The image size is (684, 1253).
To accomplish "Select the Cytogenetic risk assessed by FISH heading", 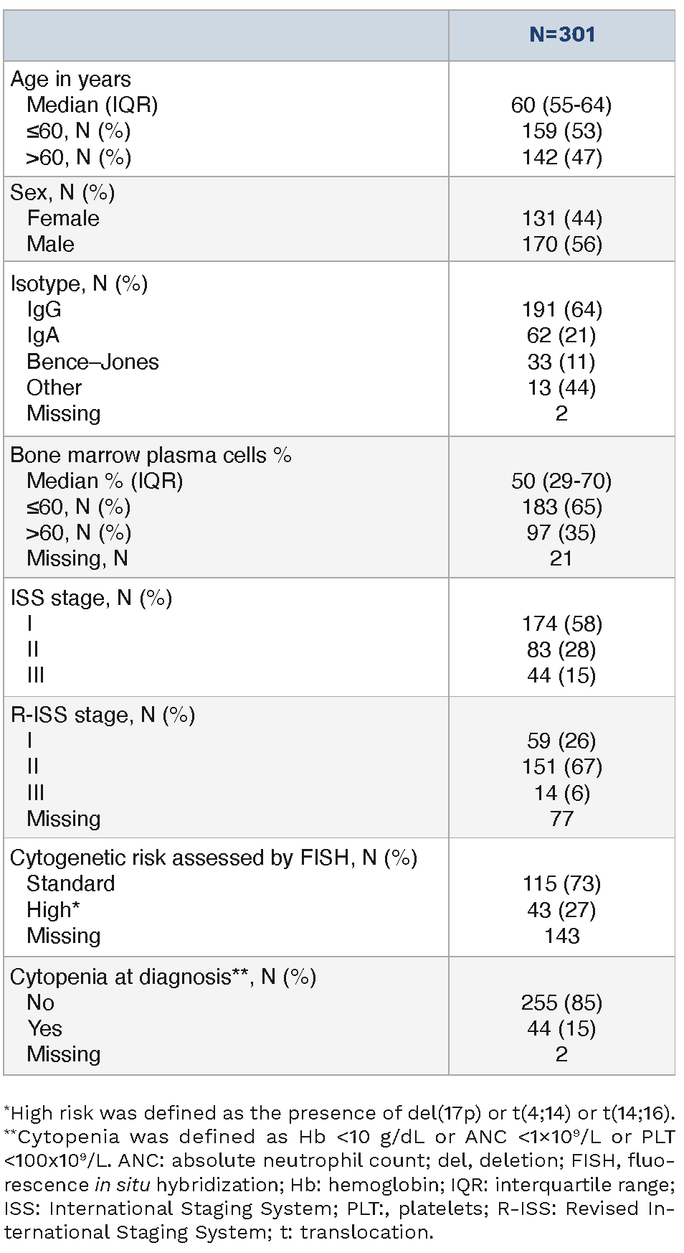I will point(213,858).
